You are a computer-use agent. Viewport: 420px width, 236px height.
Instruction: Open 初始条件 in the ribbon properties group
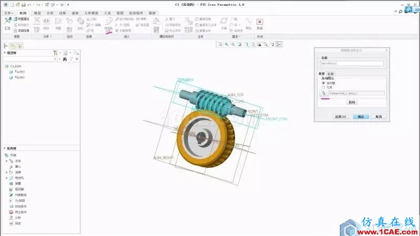pos(173,25)
